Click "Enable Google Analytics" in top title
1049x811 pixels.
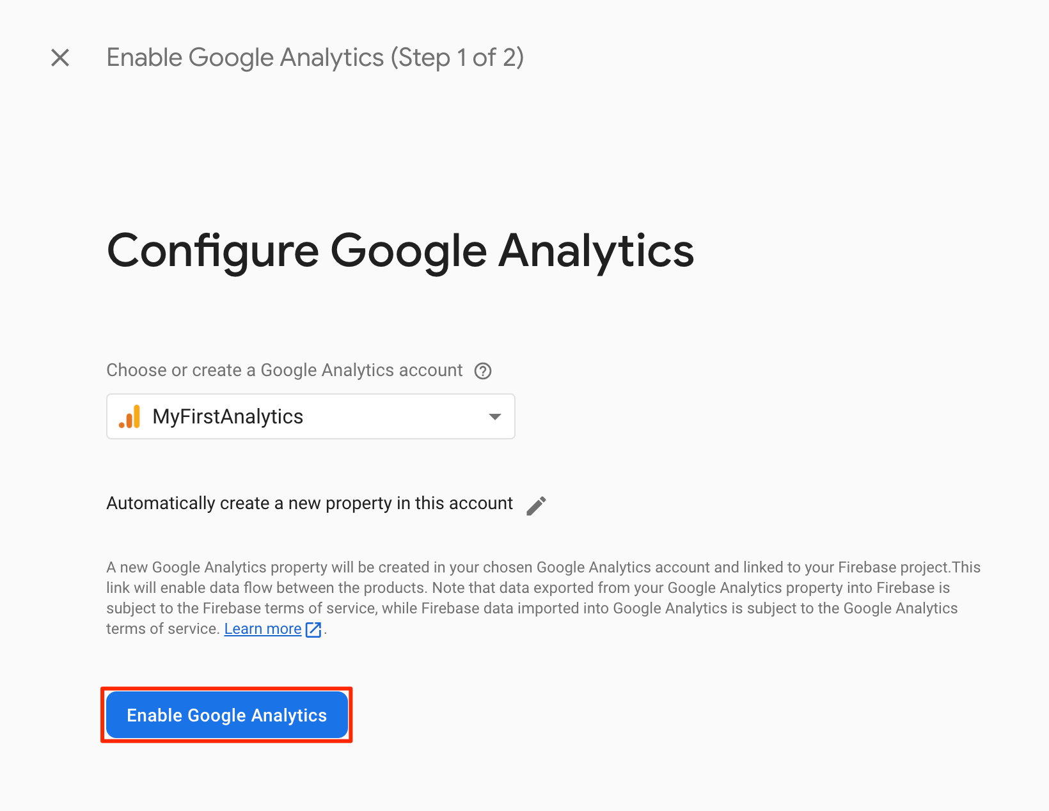click(245, 58)
